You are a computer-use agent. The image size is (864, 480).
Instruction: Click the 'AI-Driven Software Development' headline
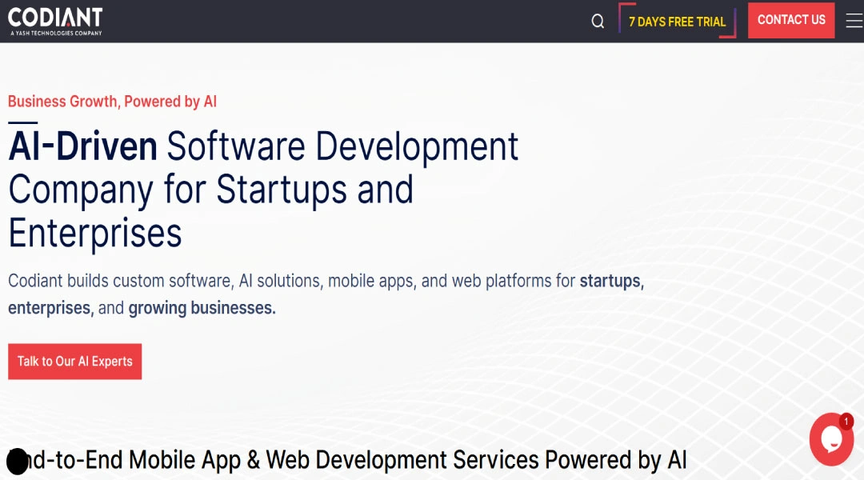263,190
